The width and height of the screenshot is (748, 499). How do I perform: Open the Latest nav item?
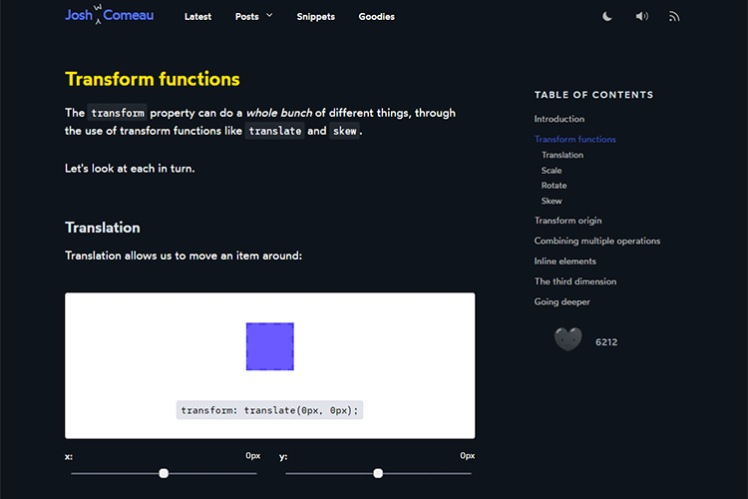(197, 17)
